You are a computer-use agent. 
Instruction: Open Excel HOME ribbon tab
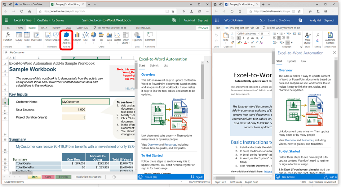click(20, 28)
